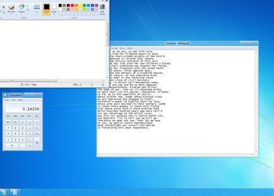Open Edit colors in Paint
The image size is (274, 196).
click(x=102, y=9)
